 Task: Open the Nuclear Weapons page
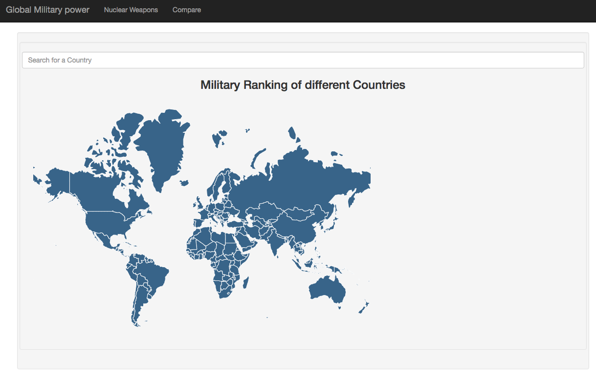pos(131,9)
